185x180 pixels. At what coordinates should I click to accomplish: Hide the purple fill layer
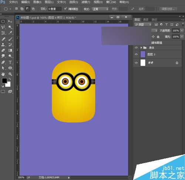[x=136, y=54]
